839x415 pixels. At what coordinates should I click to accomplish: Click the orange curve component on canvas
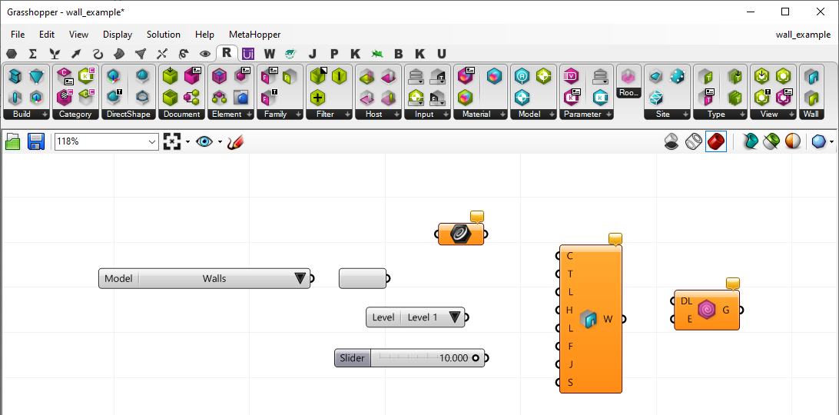pyautogui.click(x=461, y=234)
